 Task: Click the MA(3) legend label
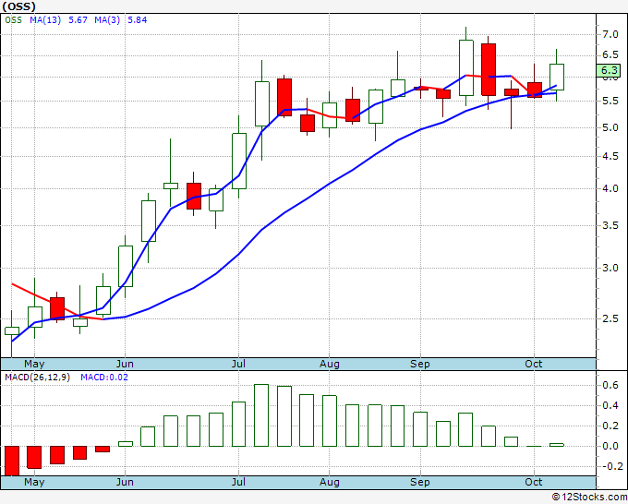click(107, 20)
